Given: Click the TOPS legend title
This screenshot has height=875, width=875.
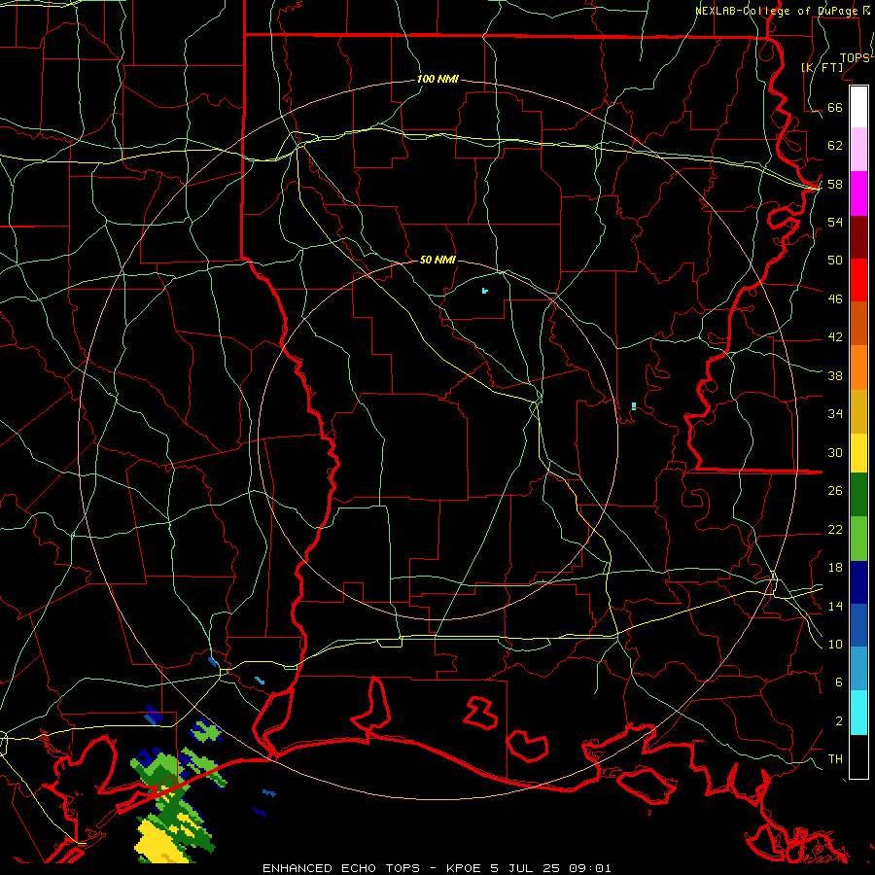Looking at the screenshot, I should tap(855, 58).
